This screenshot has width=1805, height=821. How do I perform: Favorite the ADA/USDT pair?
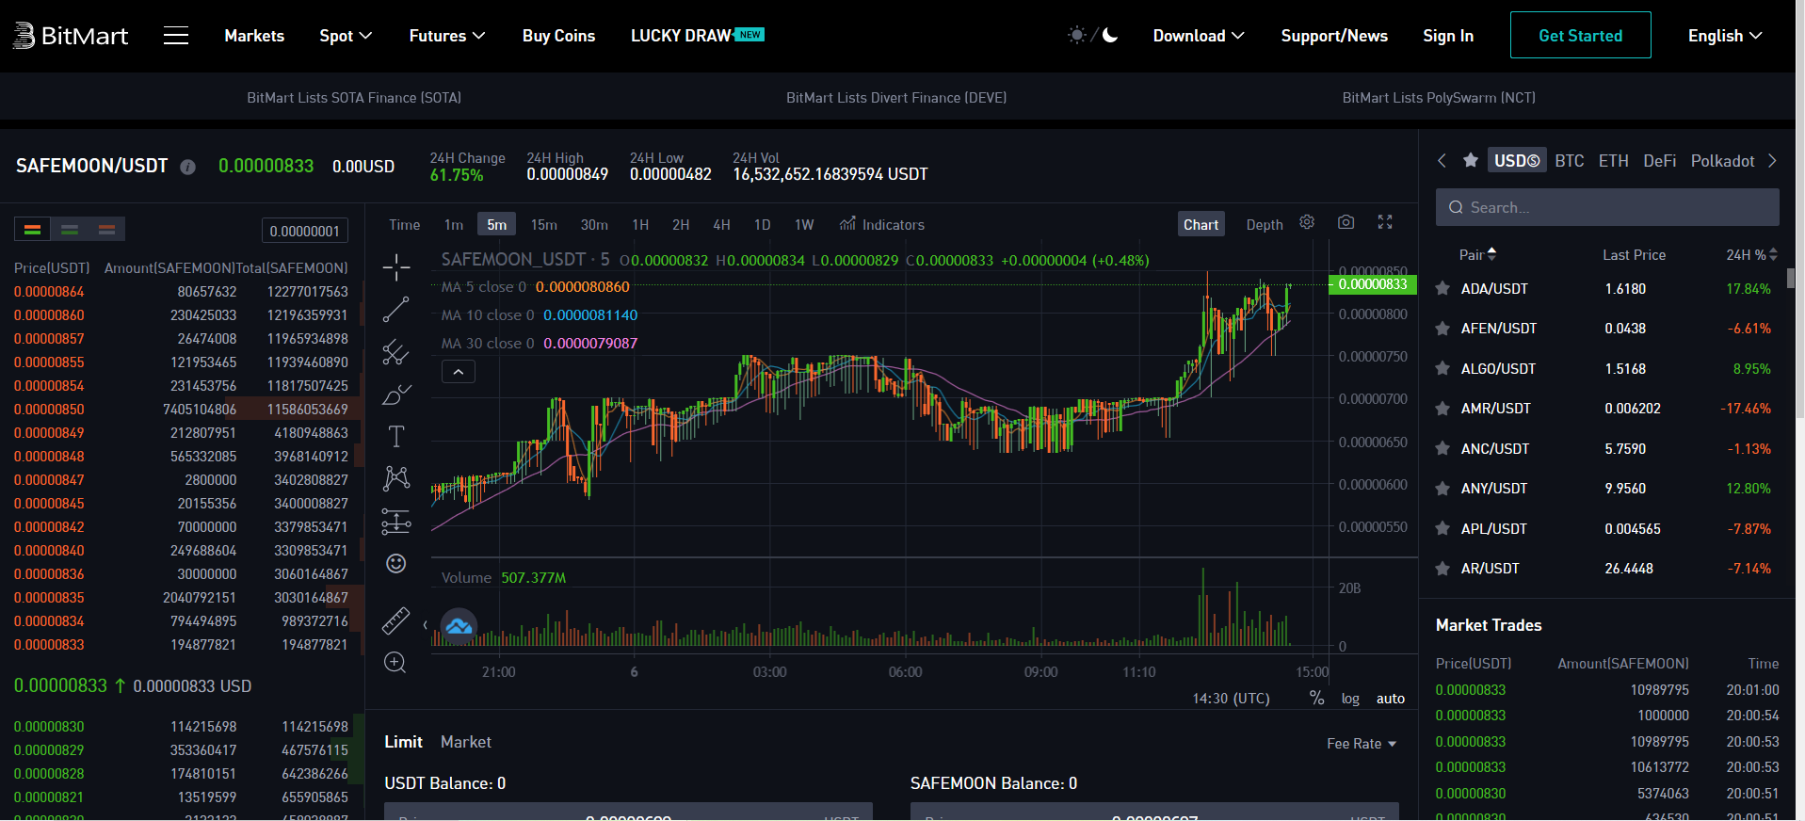pos(1442,289)
